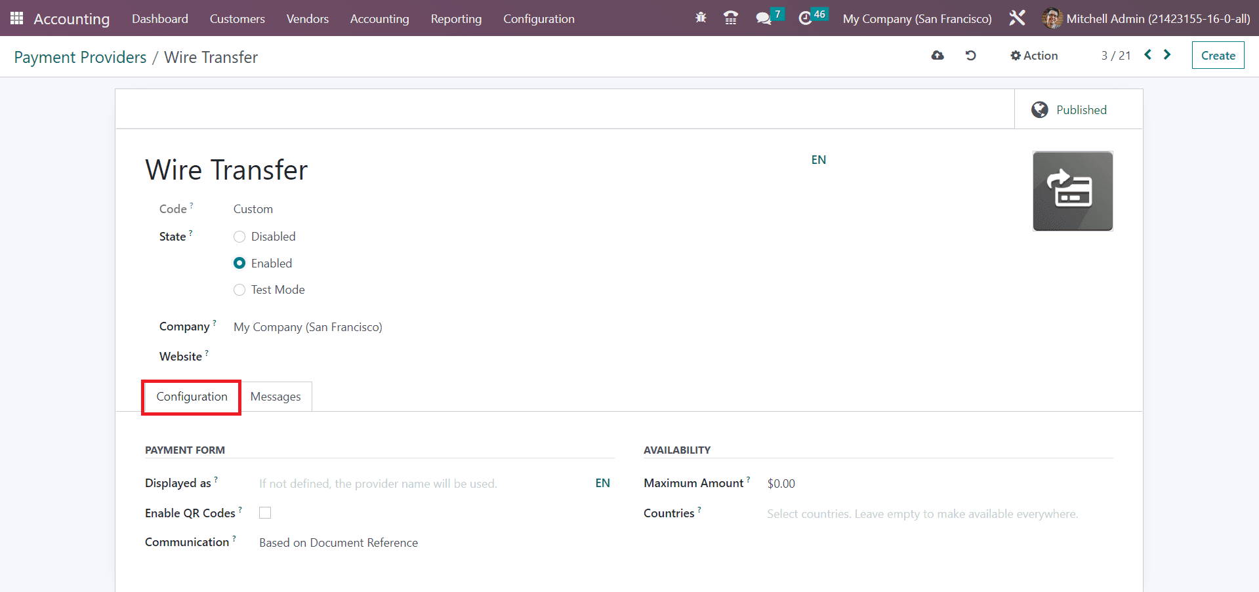Click the EN translate button beside name

point(819,159)
